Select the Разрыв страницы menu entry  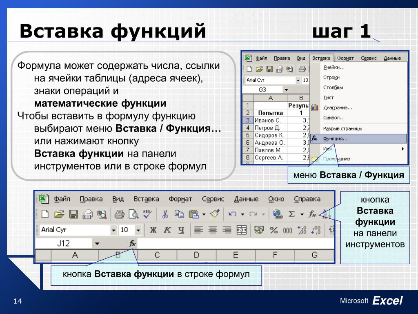click(359, 128)
